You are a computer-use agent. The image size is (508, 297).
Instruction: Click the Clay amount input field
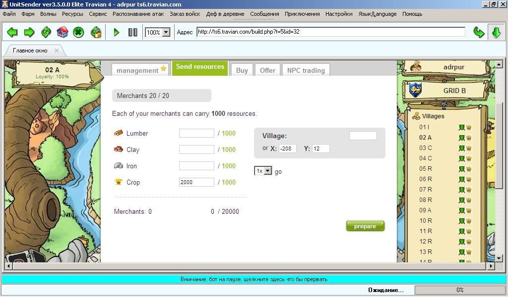196,149
